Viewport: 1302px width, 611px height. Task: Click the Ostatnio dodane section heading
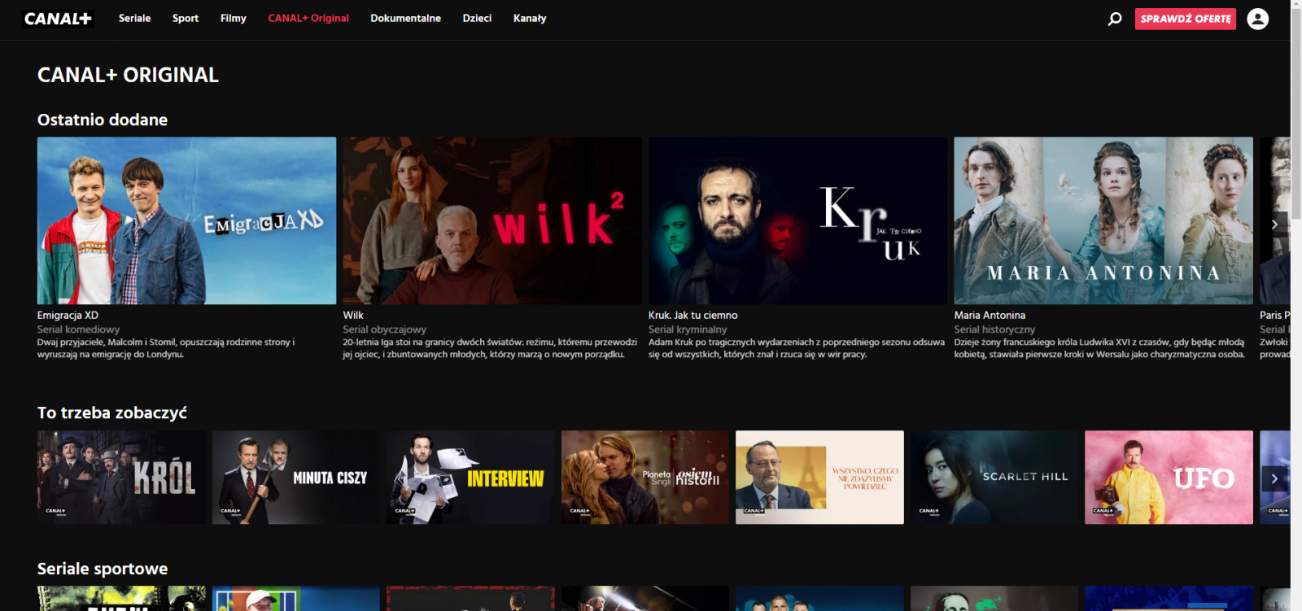(x=103, y=120)
